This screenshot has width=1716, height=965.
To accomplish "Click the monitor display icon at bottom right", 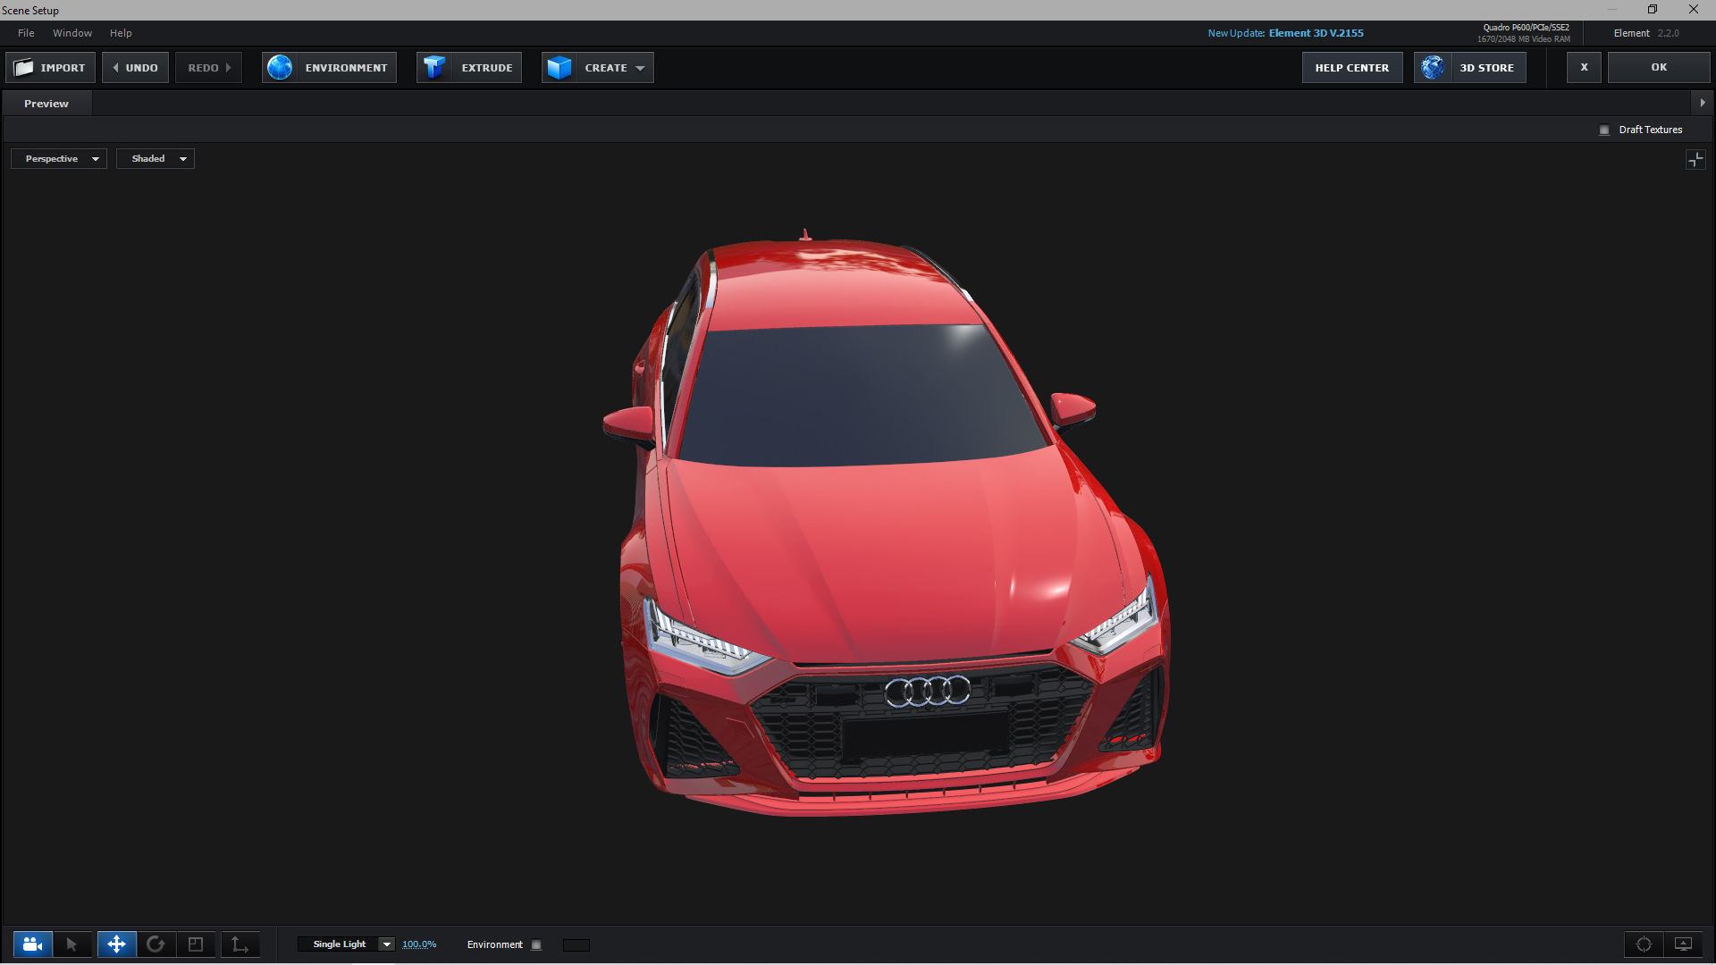I will [x=1683, y=944].
